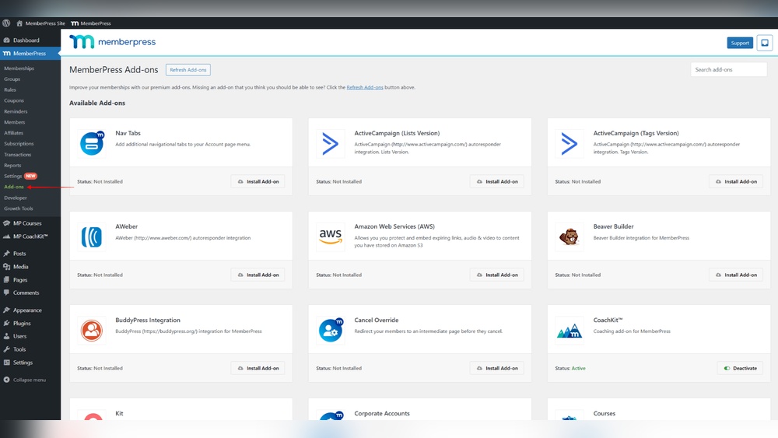Go to Dashboard in the sidebar
778x438 pixels.
(x=26, y=40)
